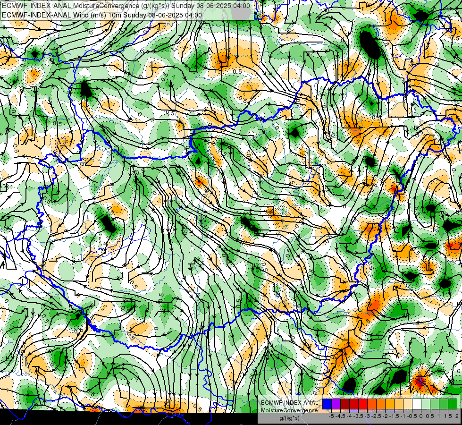Select the darkest green swatch between 1.5 and 2

[453, 404]
